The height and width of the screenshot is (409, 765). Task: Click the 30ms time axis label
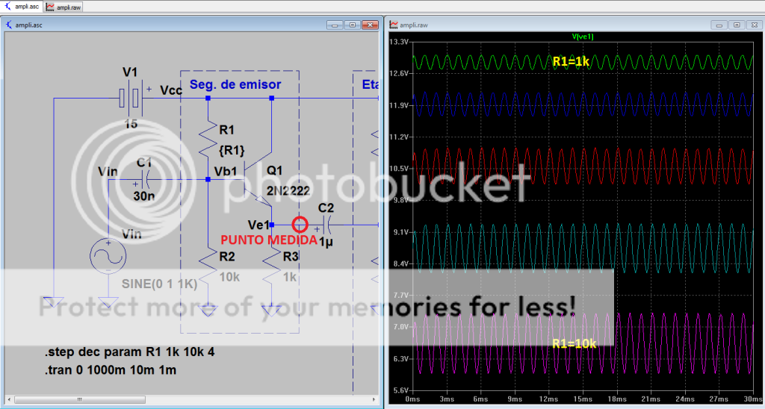pyautogui.click(x=752, y=399)
